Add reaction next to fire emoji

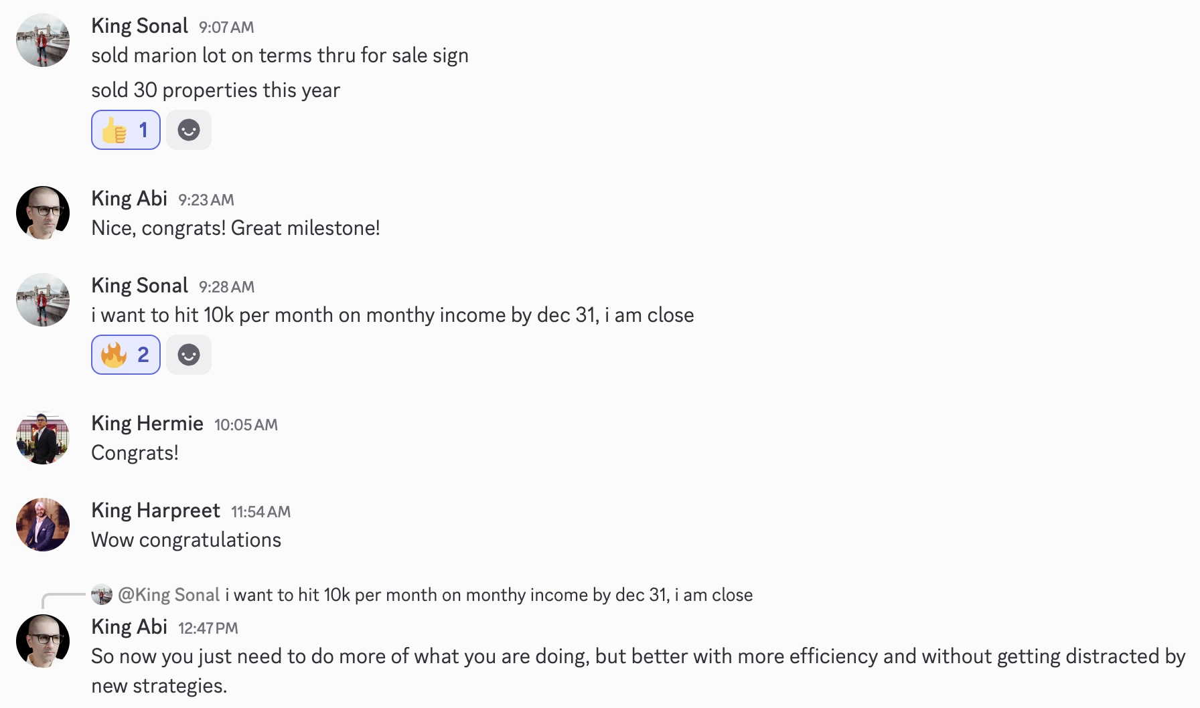(x=189, y=355)
